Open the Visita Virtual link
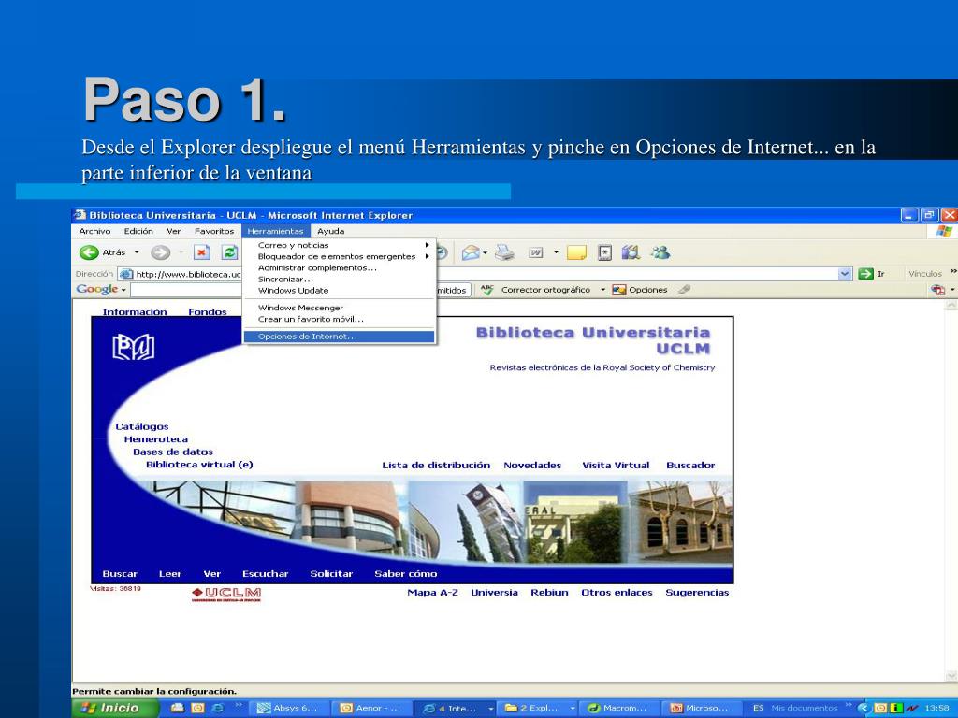This screenshot has height=718, width=958. coord(616,466)
